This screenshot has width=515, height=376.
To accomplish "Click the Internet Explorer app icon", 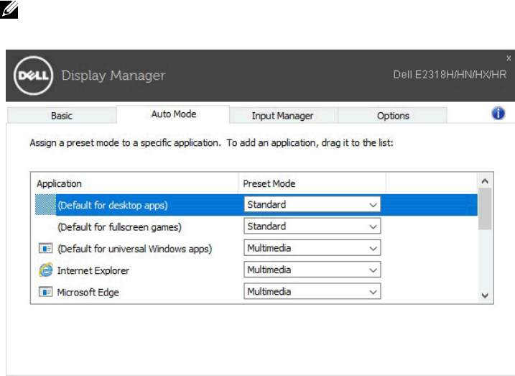I will click(45, 270).
